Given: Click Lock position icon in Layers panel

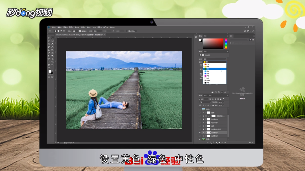Looking at the screenshot, I should 208,105.
